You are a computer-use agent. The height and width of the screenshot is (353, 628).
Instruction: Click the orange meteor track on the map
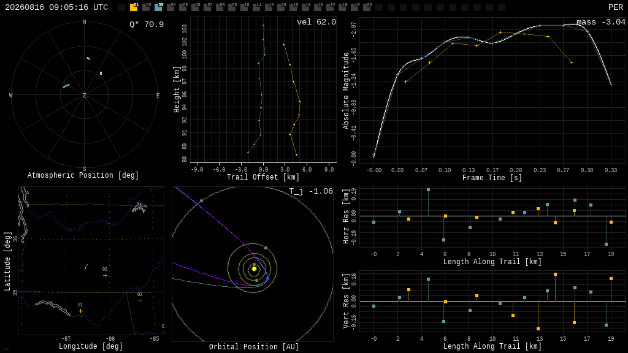(86, 267)
